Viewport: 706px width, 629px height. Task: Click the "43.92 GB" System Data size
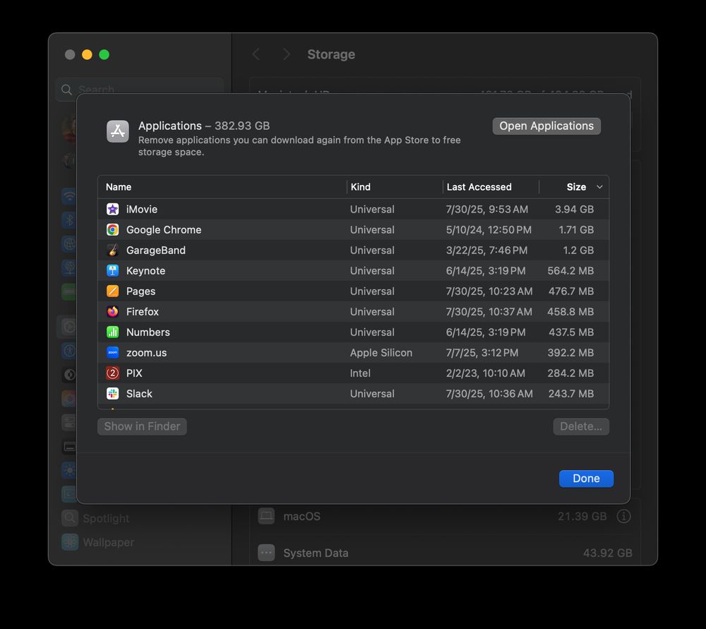tap(607, 553)
